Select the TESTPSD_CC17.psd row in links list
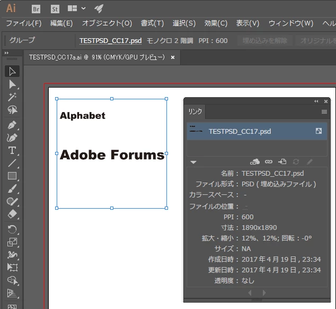The height and width of the screenshot is (309, 336). click(257, 131)
